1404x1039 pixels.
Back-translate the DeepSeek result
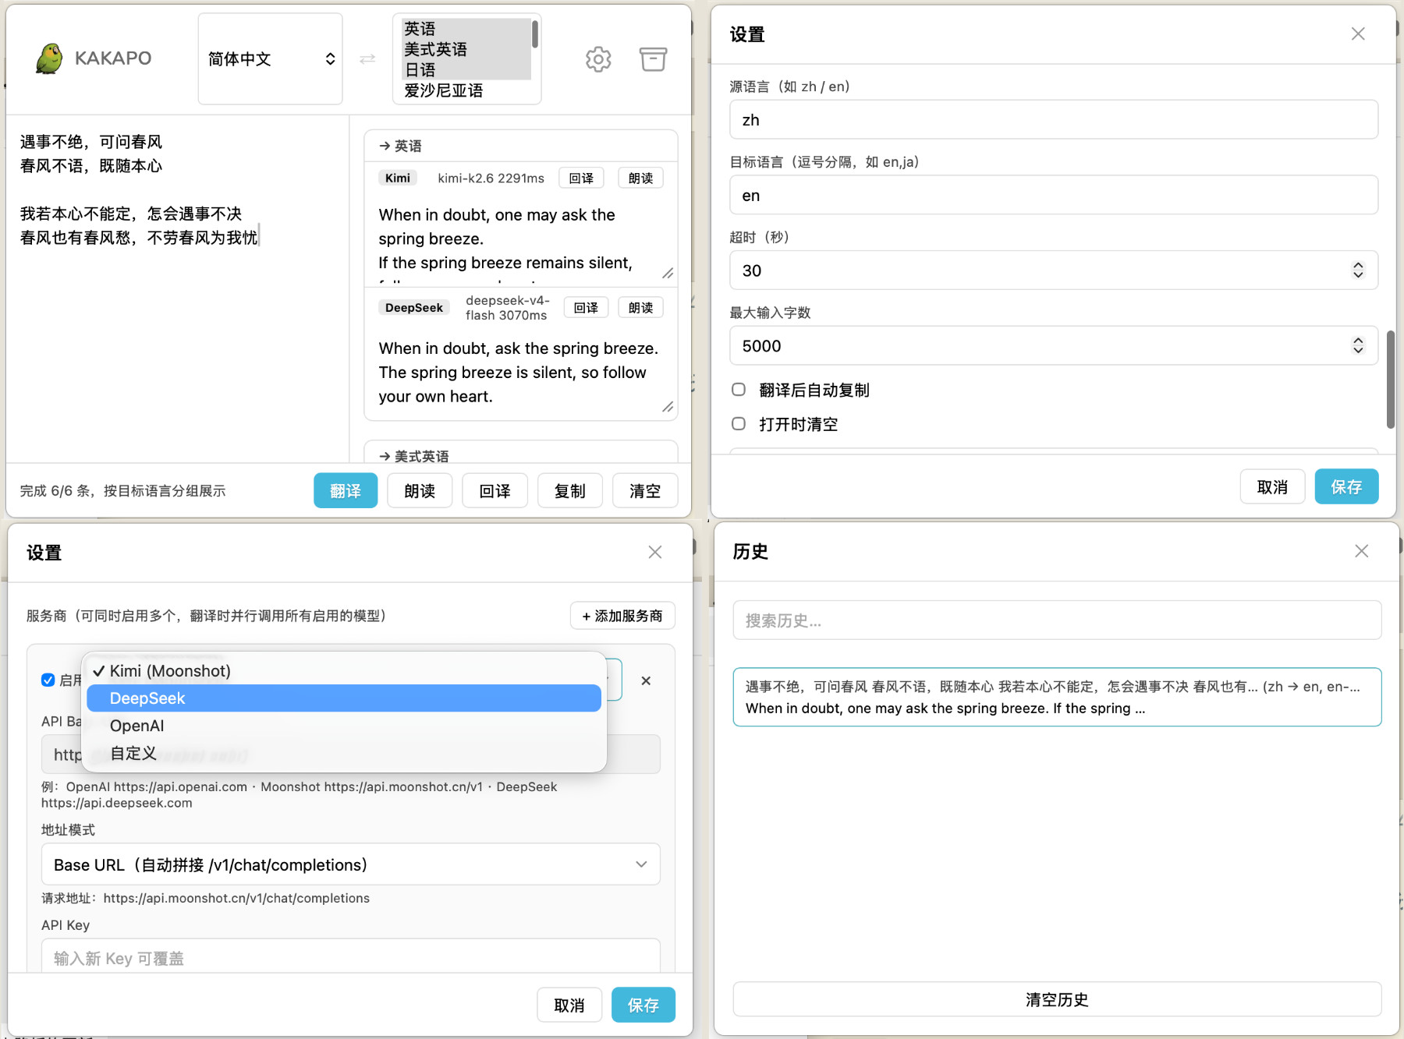click(586, 308)
